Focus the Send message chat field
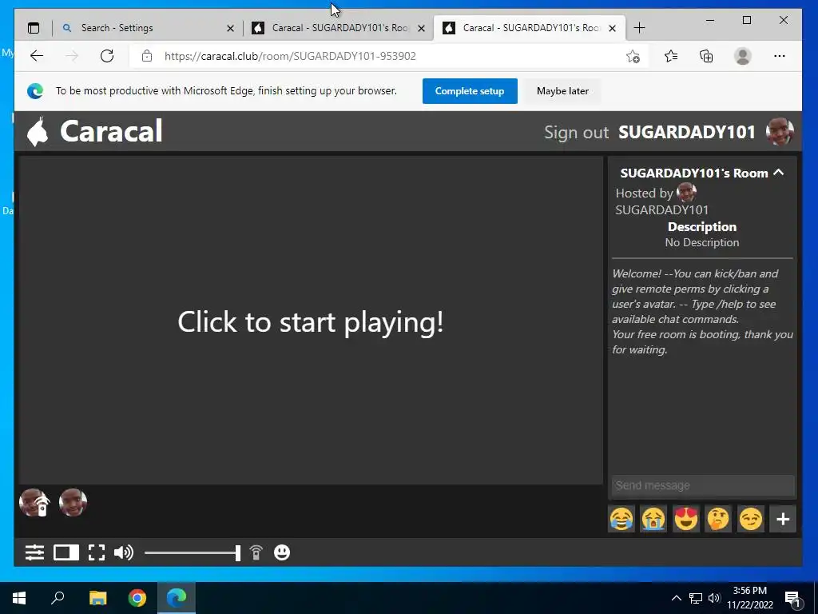 703,485
